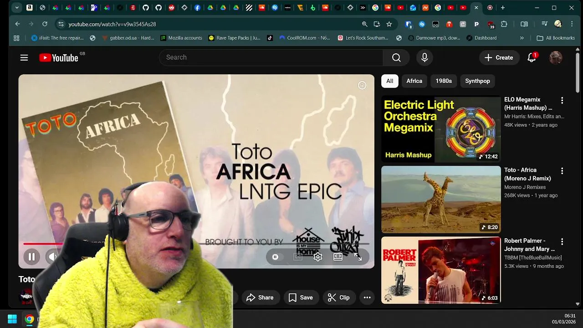Switch to the Reddit browser tab

click(x=171, y=8)
